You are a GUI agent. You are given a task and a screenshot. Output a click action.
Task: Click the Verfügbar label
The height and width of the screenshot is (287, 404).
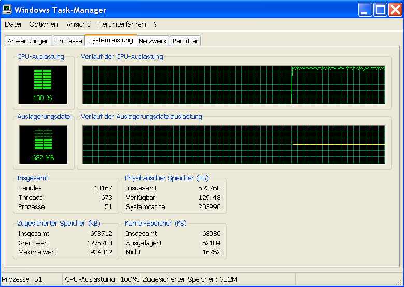pyautogui.click(x=141, y=198)
